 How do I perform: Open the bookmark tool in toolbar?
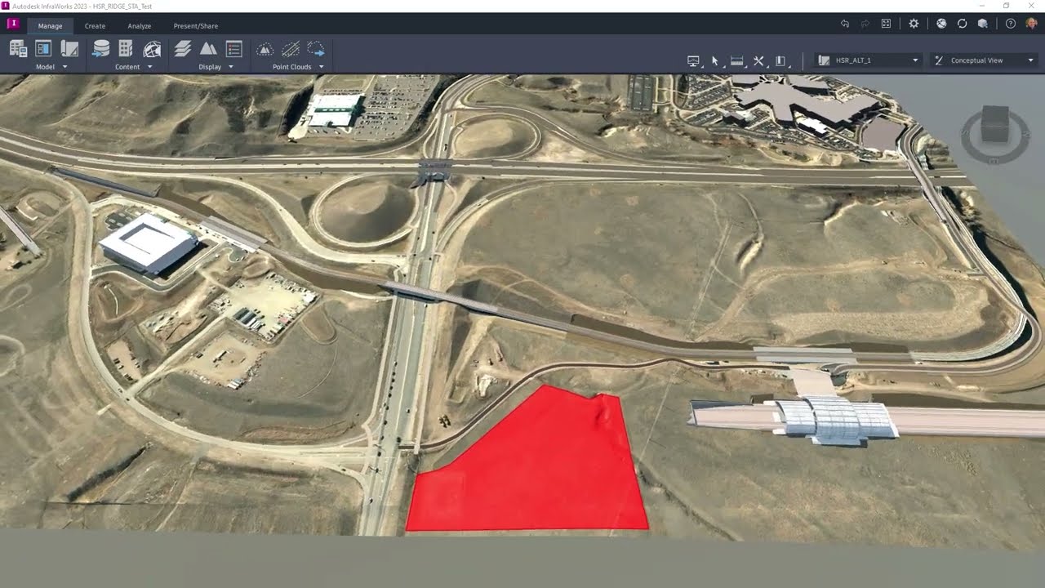[x=780, y=60]
